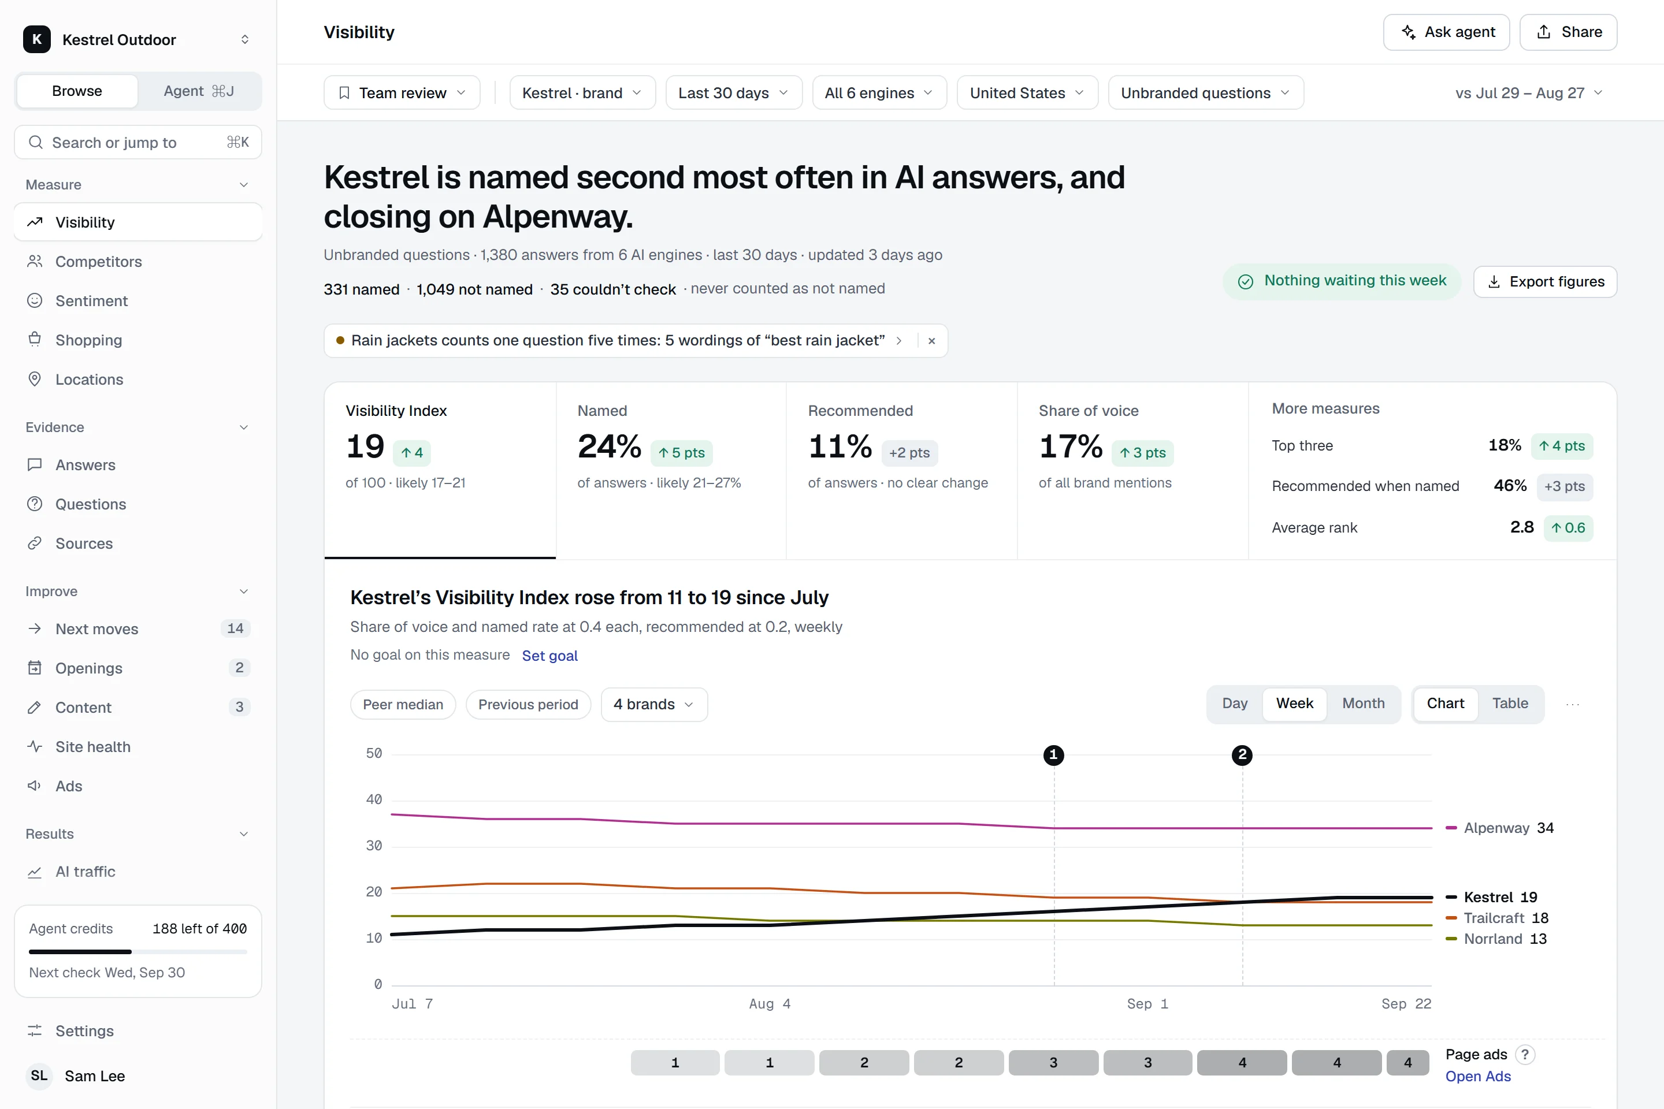This screenshot has width=1664, height=1109.
Task: Select the Visibility Index tab
Action: 440,470
